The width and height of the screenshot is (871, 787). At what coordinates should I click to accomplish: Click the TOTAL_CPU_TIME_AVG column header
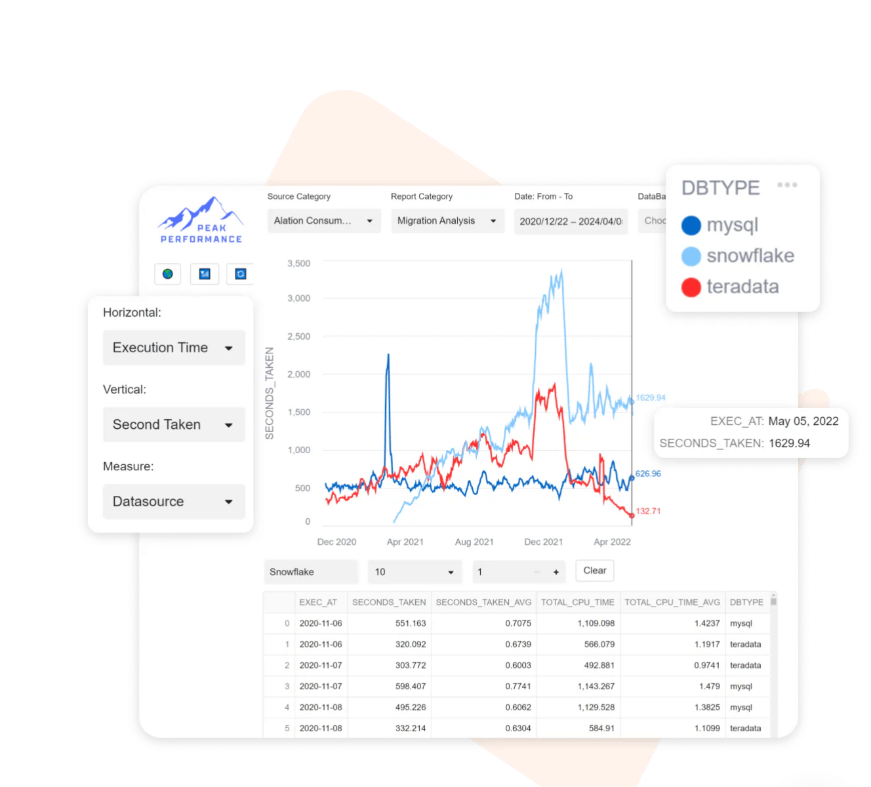point(672,602)
